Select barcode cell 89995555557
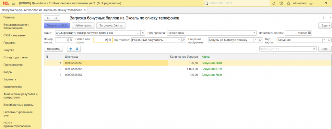This screenshot has width=332, height=129. pyautogui.click(x=116, y=75)
